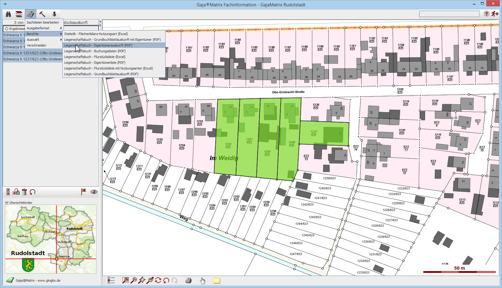The width and height of the screenshot is (502, 288).
Task: Expand the Auswahl submenu
Action: 44,40
